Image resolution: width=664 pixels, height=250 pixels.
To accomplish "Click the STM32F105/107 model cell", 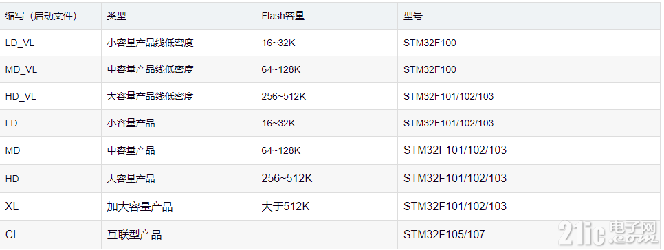I will pyautogui.click(x=444, y=234).
